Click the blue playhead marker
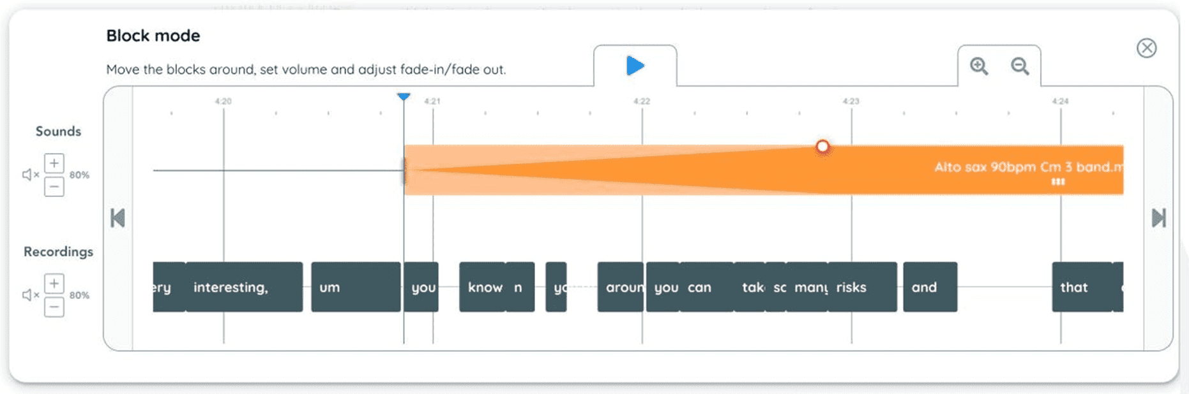Screen dimensions: 1189x394 (x=404, y=97)
